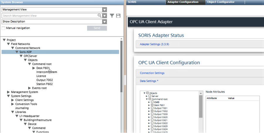
Task: Click the search magnifier icon
Action: (x=100, y=16)
